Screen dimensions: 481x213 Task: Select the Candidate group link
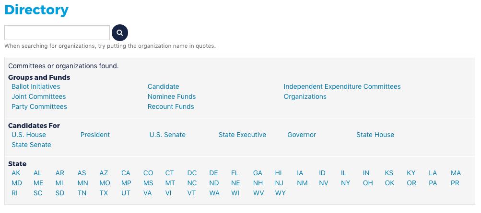tap(163, 86)
